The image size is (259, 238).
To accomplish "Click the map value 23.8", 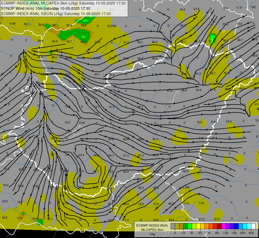I will click(5, 201).
